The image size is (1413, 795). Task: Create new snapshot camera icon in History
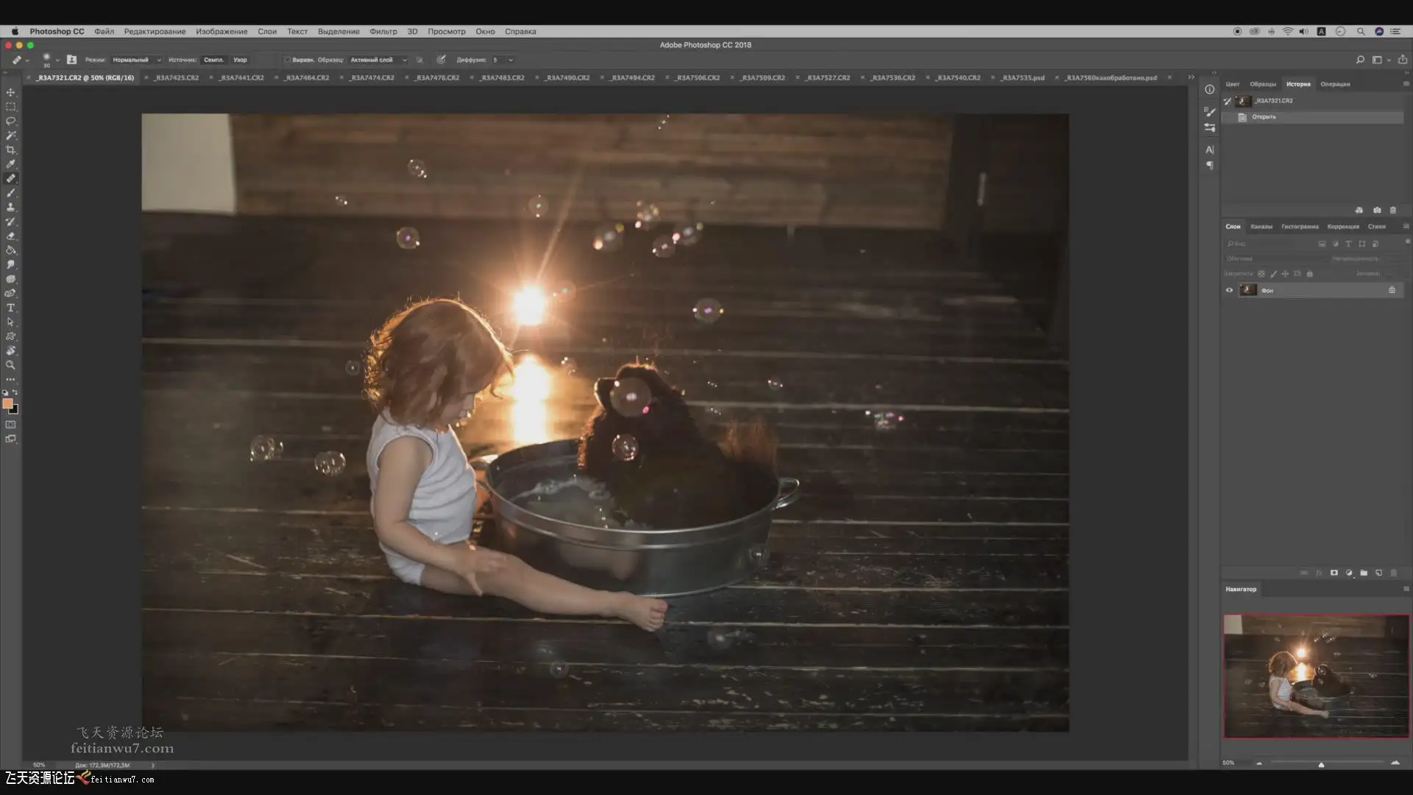(1377, 210)
